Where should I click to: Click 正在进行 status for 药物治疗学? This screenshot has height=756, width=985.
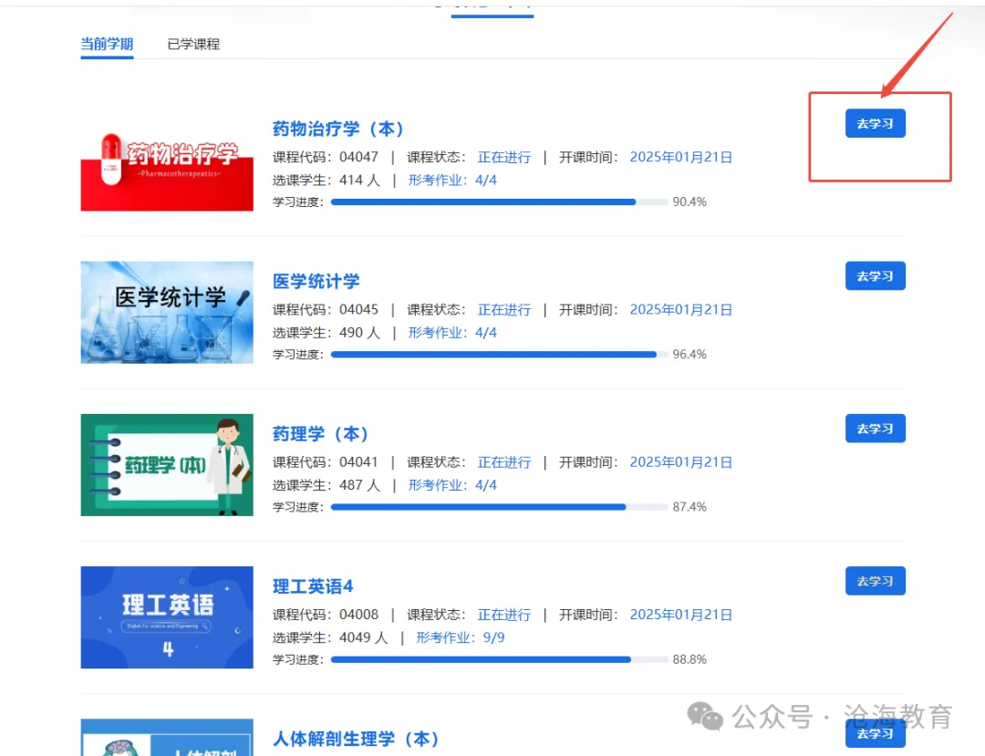[x=504, y=157]
